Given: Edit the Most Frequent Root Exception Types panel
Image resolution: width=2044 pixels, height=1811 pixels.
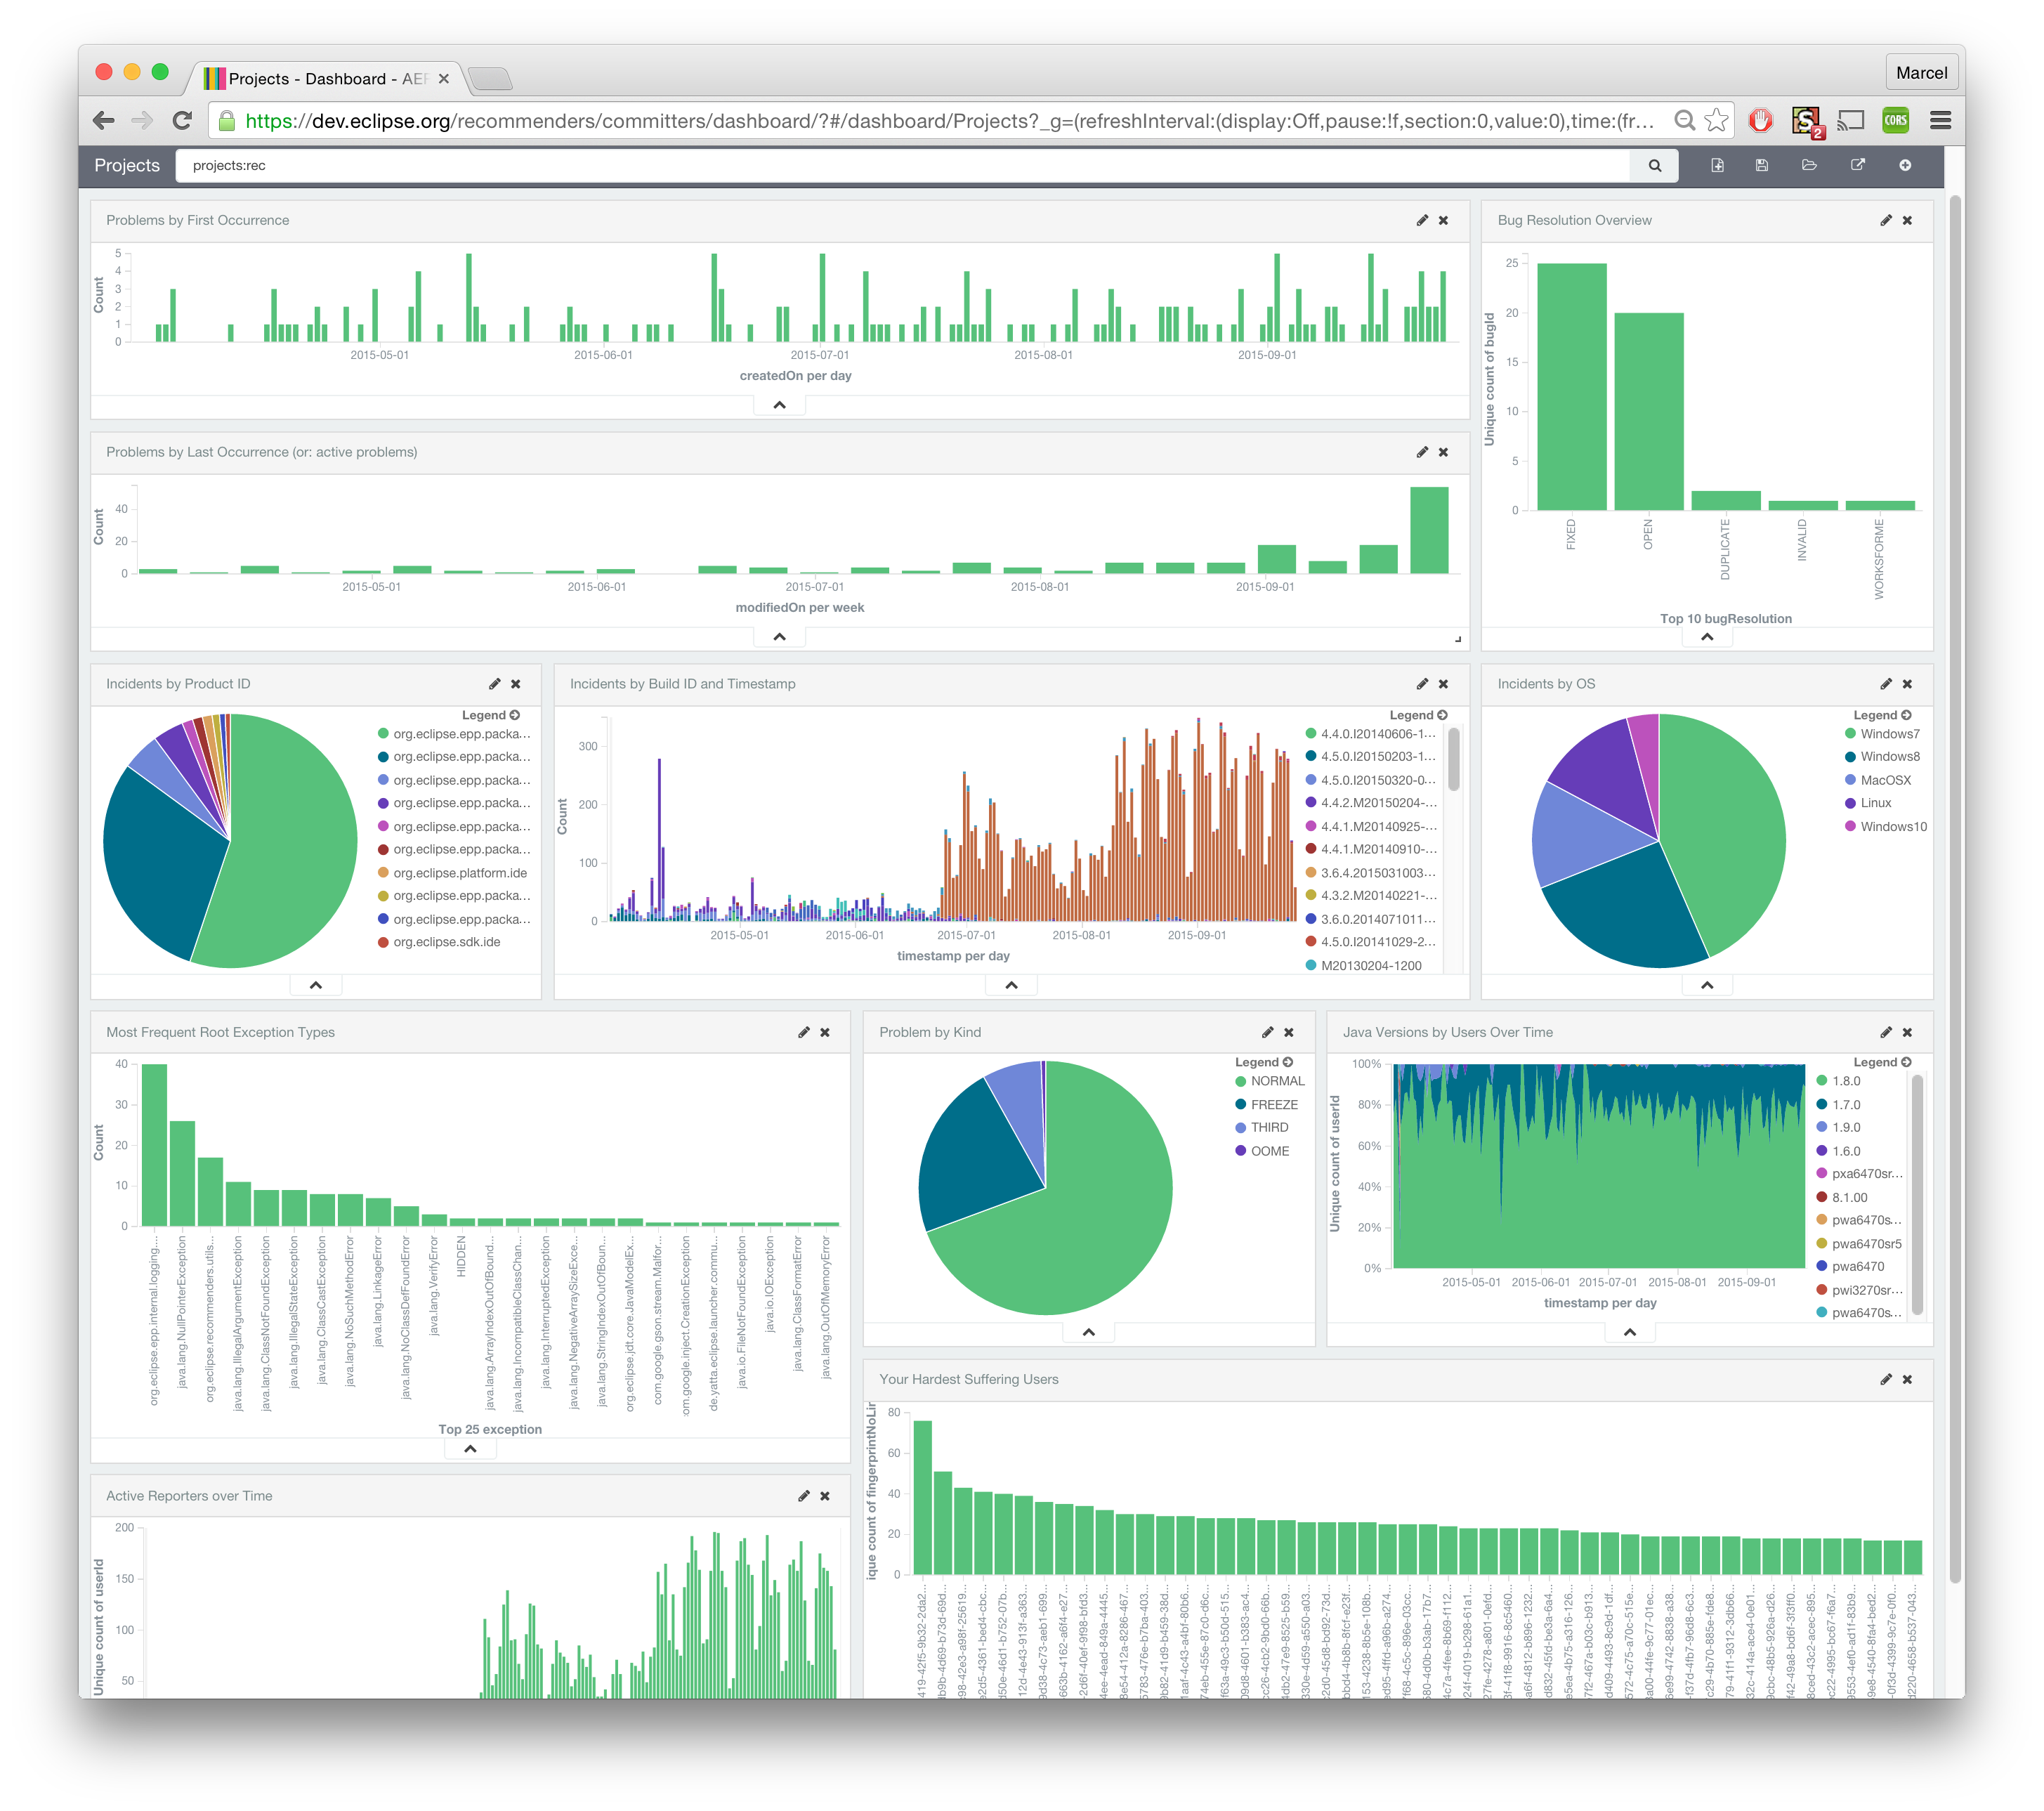Looking at the screenshot, I should click(804, 1032).
